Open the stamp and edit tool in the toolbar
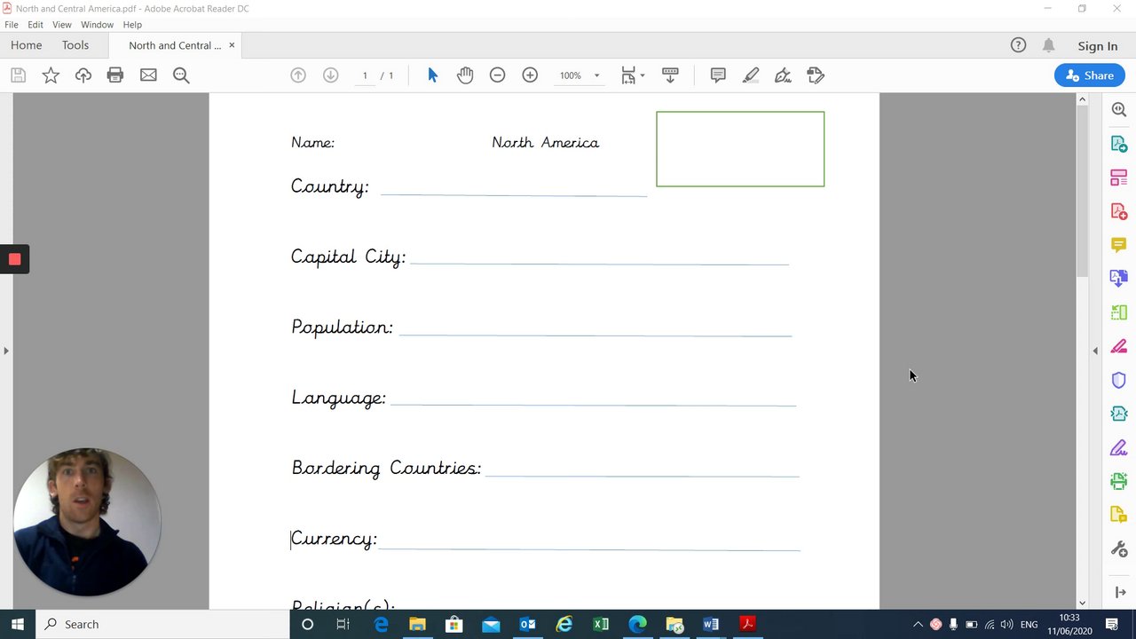The height and width of the screenshot is (639, 1136). tap(816, 75)
